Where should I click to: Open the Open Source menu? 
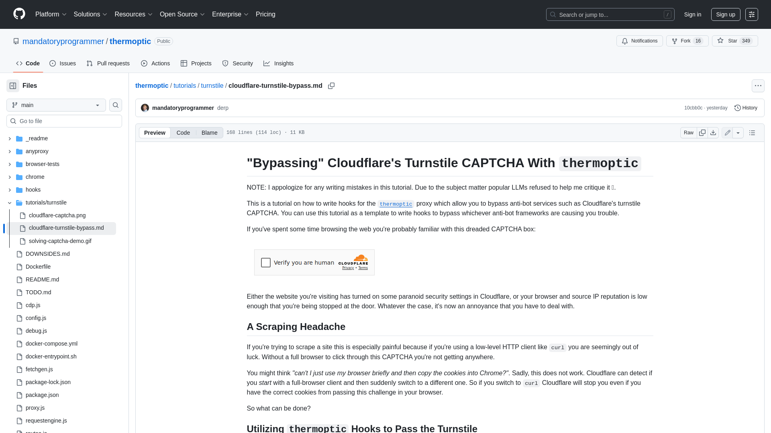[x=182, y=14]
